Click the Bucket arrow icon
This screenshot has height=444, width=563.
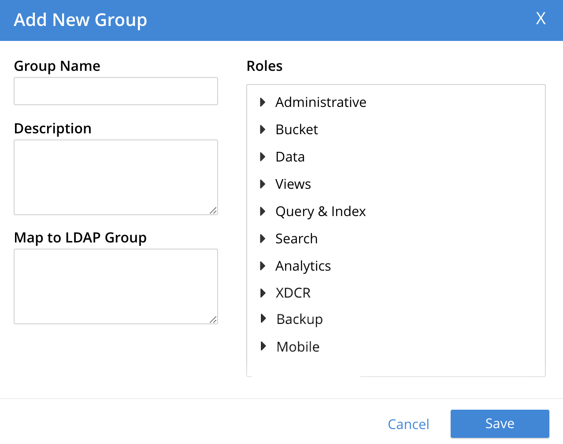tap(263, 130)
